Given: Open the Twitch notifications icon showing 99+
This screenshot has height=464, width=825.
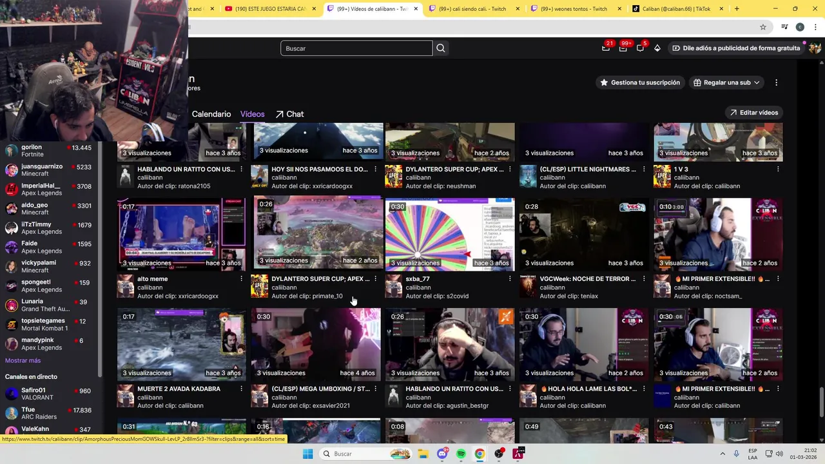Looking at the screenshot, I should point(623,48).
